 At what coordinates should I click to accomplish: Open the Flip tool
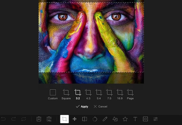(84, 119)
